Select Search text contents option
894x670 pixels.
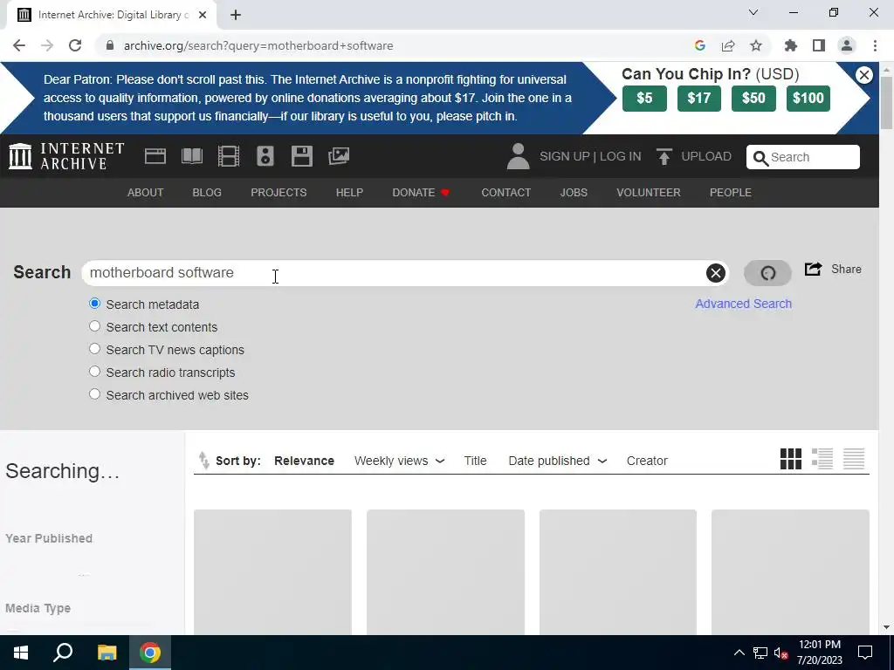(x=94, y=326)
